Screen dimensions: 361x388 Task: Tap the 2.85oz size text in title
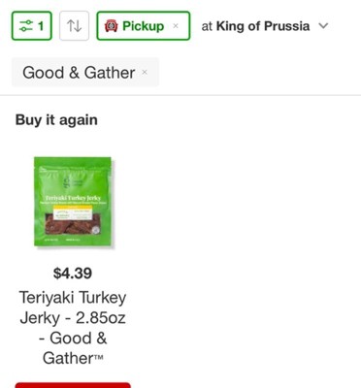click(101, 318)
